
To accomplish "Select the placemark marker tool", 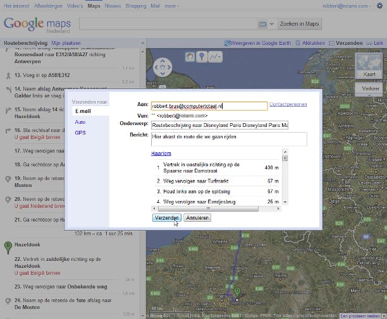I will (202, 57).
